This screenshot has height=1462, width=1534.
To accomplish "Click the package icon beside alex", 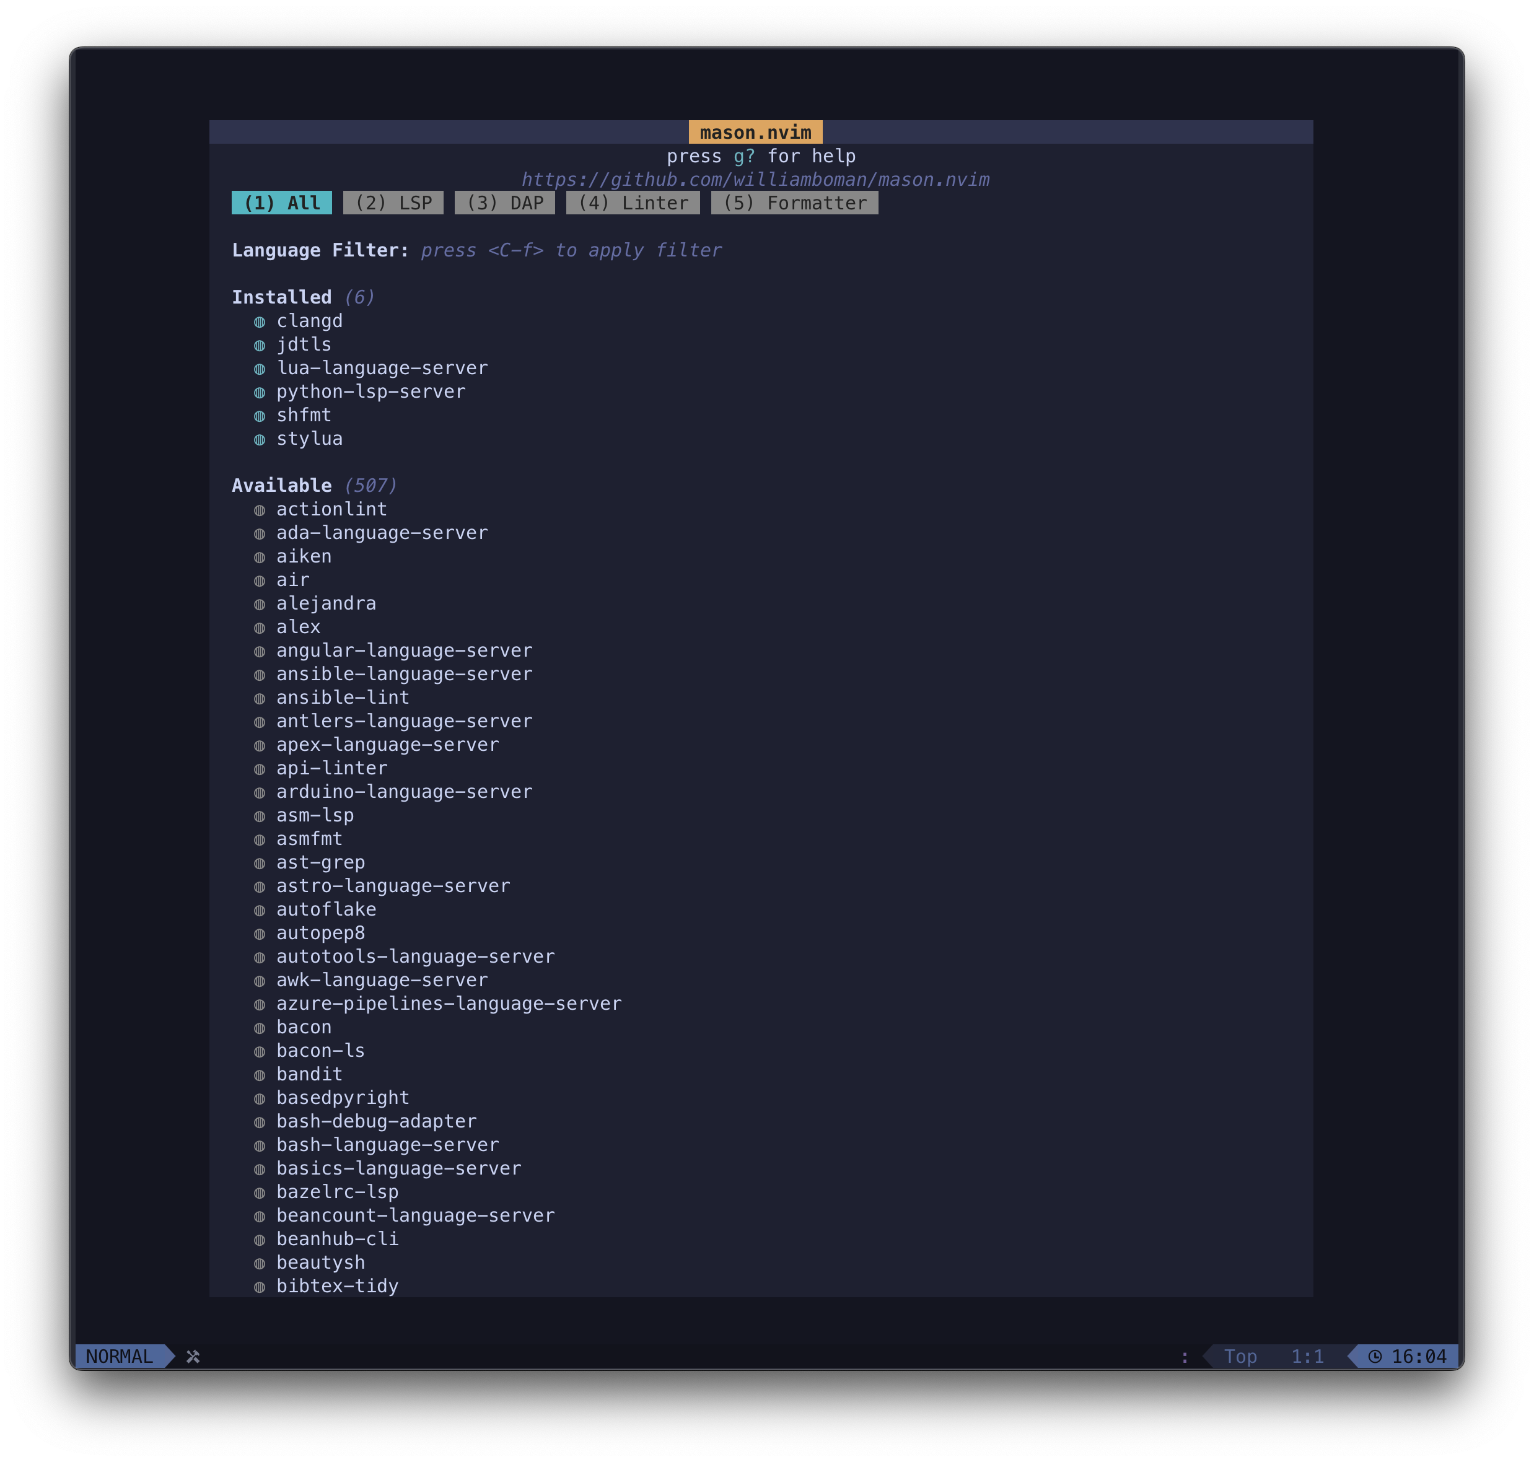I will 260,628.
